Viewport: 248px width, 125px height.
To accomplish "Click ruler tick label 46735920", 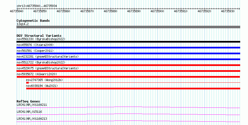I will (x=204, y=11).
